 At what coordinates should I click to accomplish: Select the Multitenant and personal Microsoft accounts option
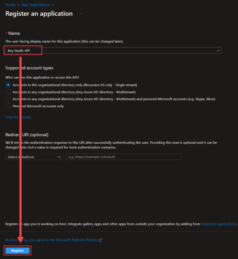click(7, 99)
